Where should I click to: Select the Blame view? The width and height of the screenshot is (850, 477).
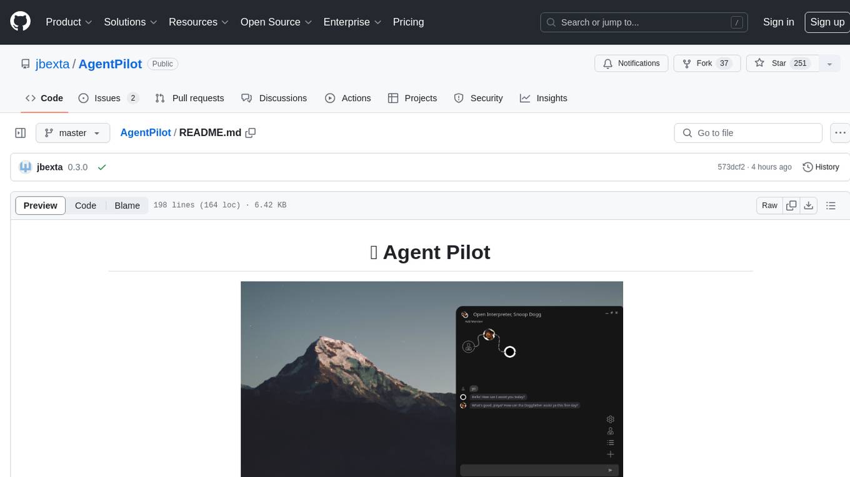127,205
